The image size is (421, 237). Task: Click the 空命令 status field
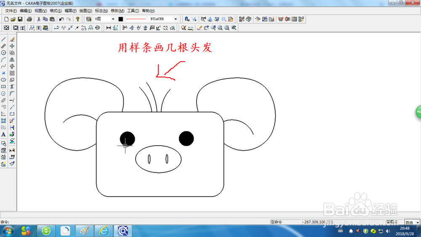pyautogui.click(x=285, y=222)
